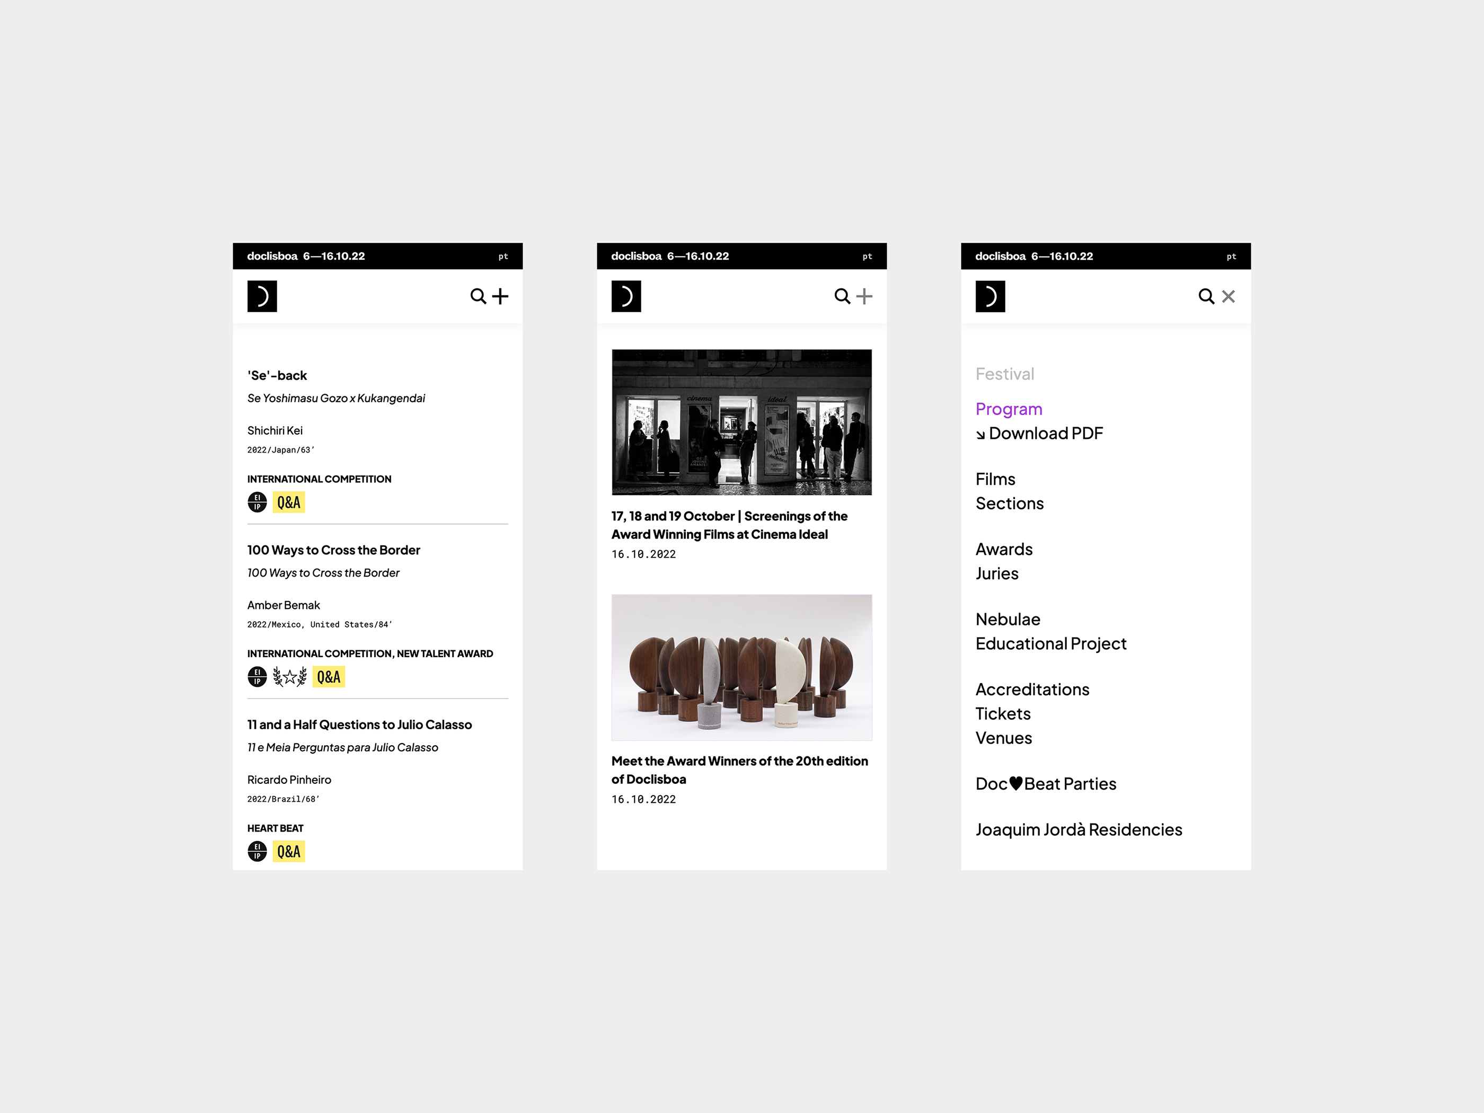Close the navigation menu with X icon
This screenshot has width=1484, height=1113.
(1228, 296)
